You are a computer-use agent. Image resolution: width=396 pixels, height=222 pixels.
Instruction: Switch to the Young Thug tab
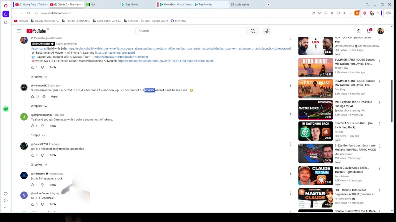(32, 5)
